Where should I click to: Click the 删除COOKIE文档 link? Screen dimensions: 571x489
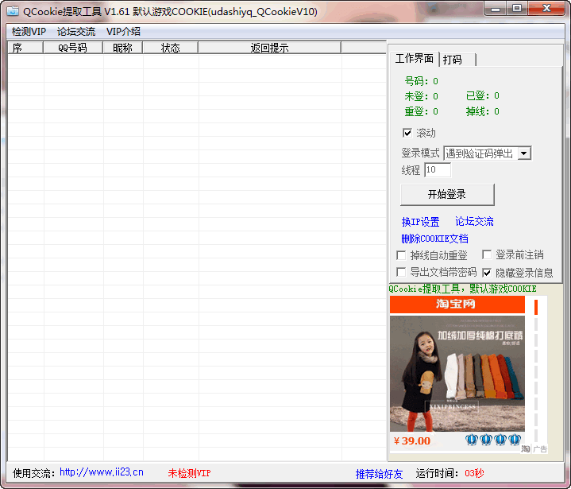pos(434,239)
